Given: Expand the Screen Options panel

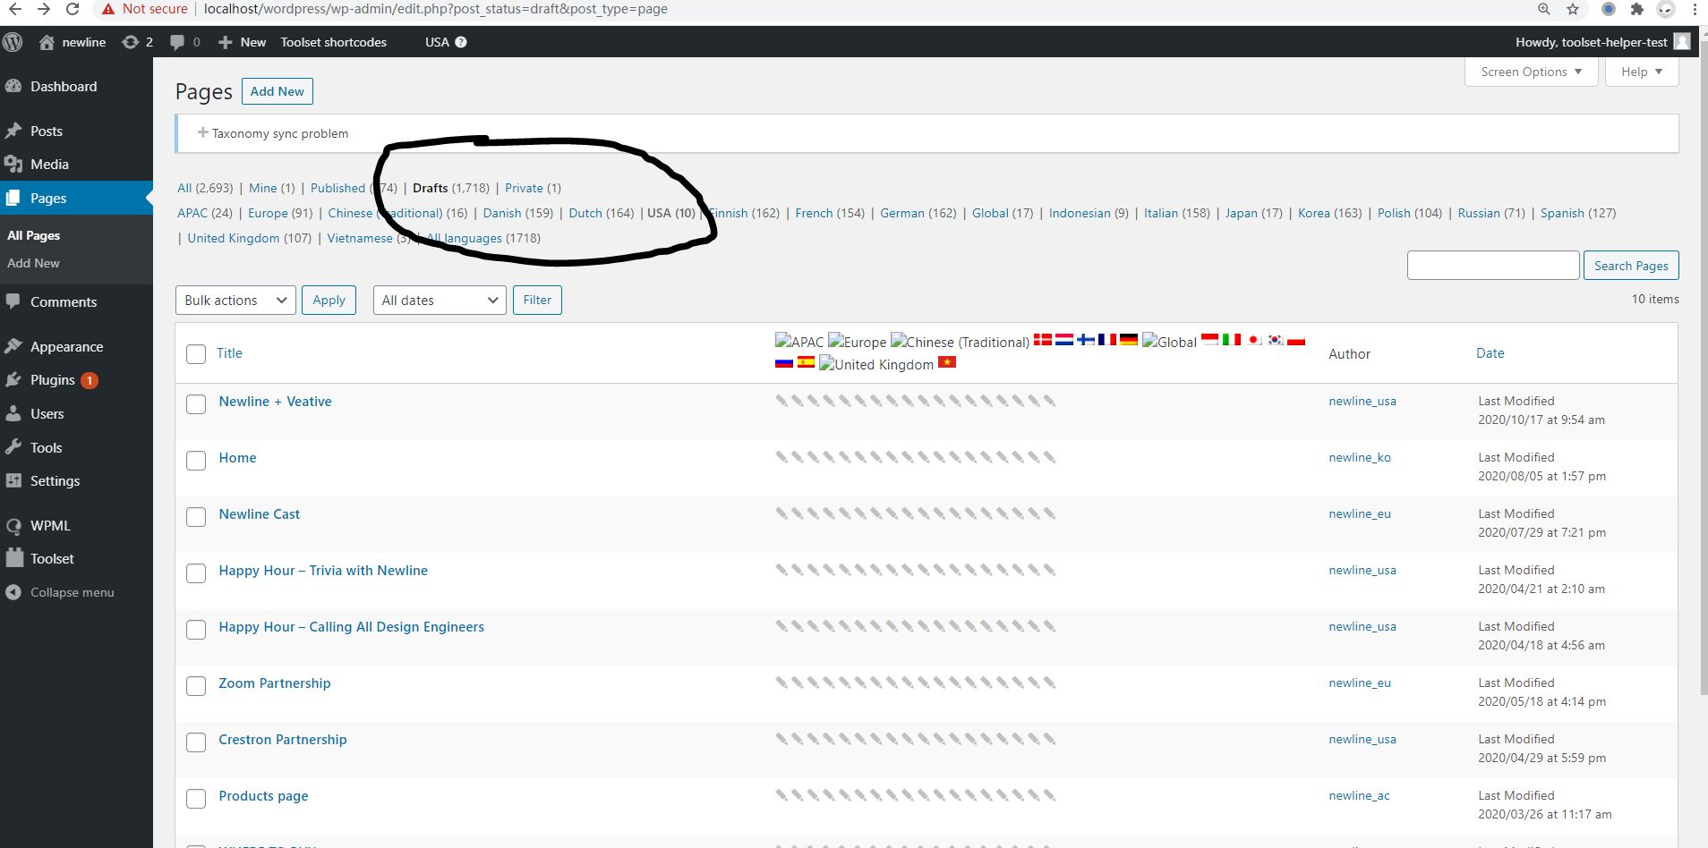Looking at the screenshot, I should pyautogui.click(x=1531, y=72).
